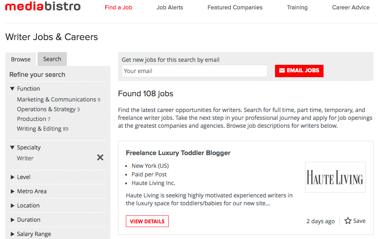Viewport: 378px width, 239px height.
Task: Remove the Writer specialty filter via X
Action: 100,157
